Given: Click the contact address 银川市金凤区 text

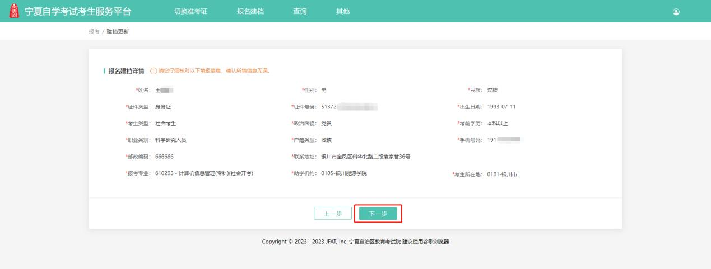Looking at the screenshot, I should pos(365,157).
